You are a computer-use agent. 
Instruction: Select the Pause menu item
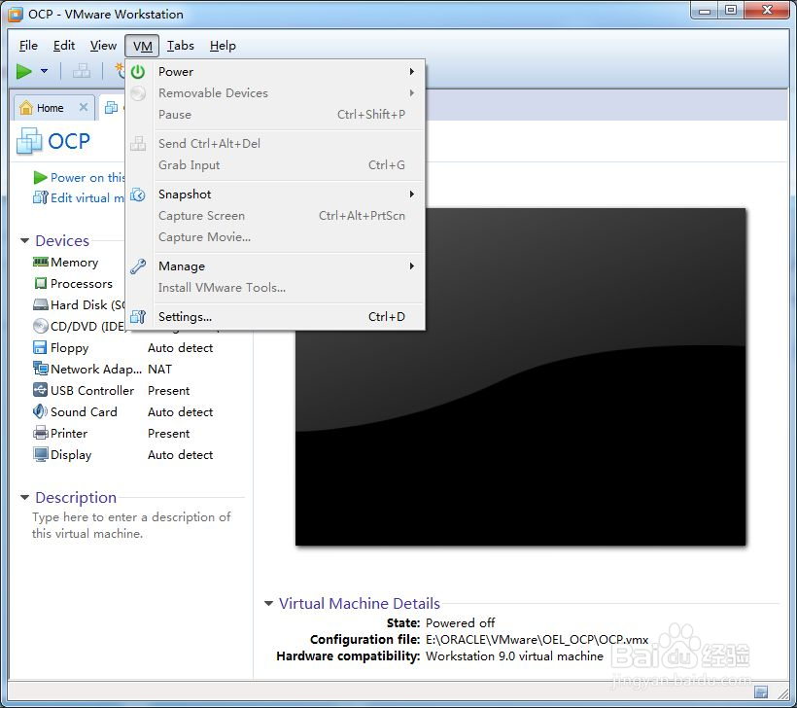(x=275, y=115)
